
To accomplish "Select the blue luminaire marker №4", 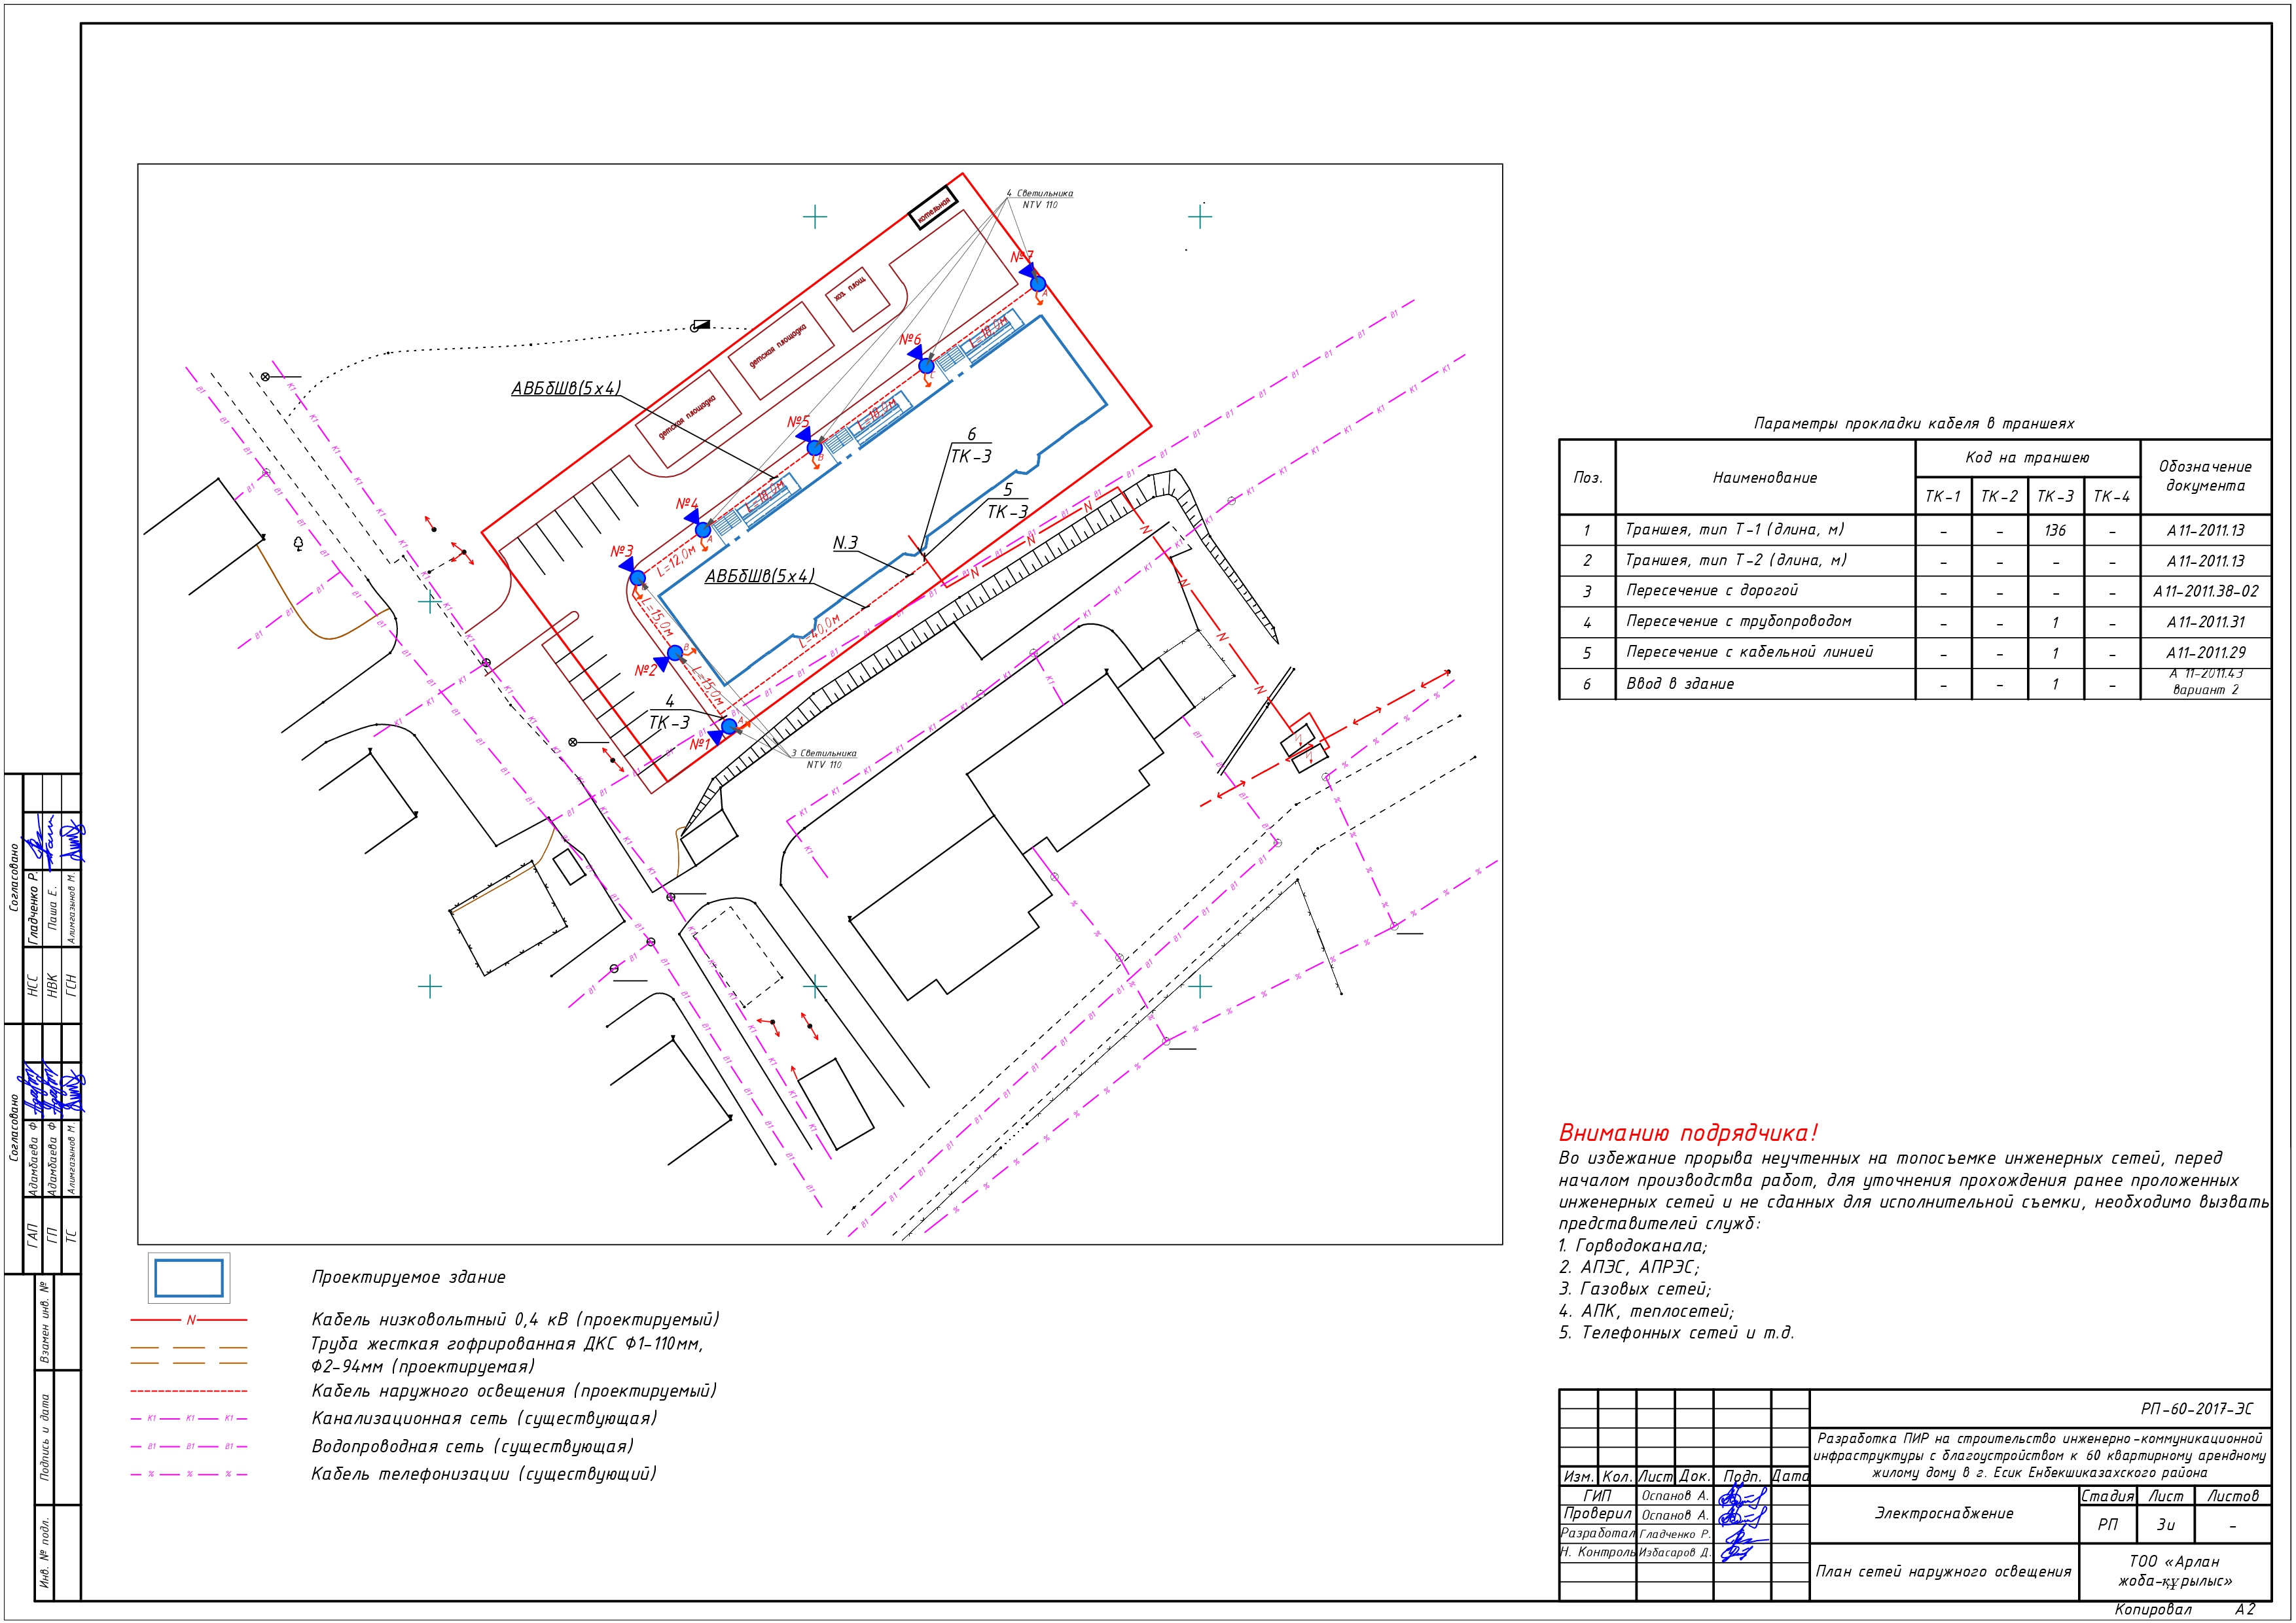I will pyautogui.click(x=703, y=530).
